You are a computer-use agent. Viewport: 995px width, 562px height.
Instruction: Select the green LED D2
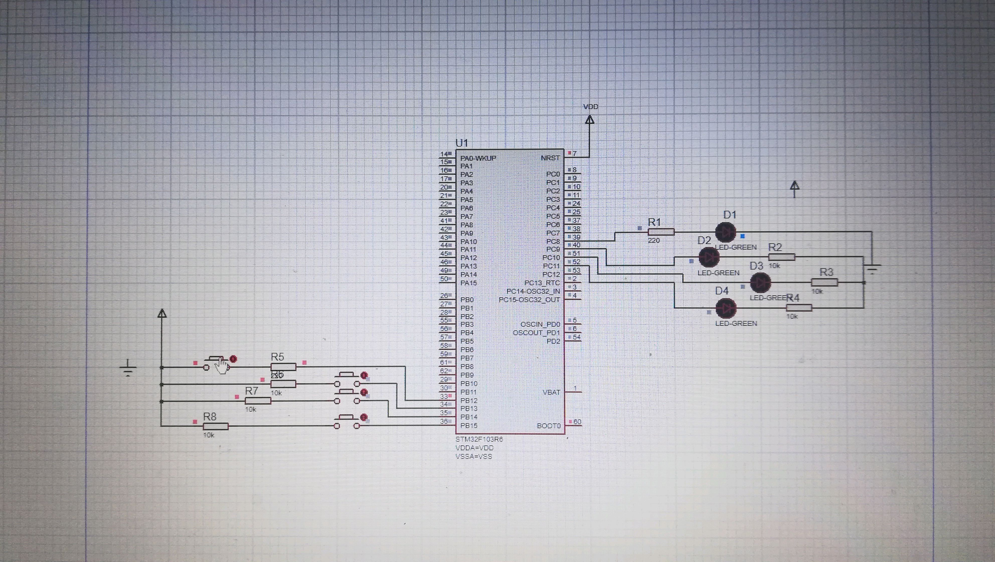pos(709,257)
